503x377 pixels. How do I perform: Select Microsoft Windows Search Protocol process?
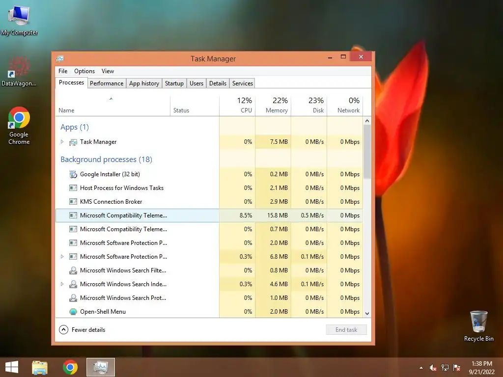[209, 298]
